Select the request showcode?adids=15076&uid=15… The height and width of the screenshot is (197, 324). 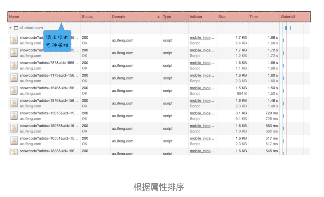pyautogui.click(x=49, y=126)
